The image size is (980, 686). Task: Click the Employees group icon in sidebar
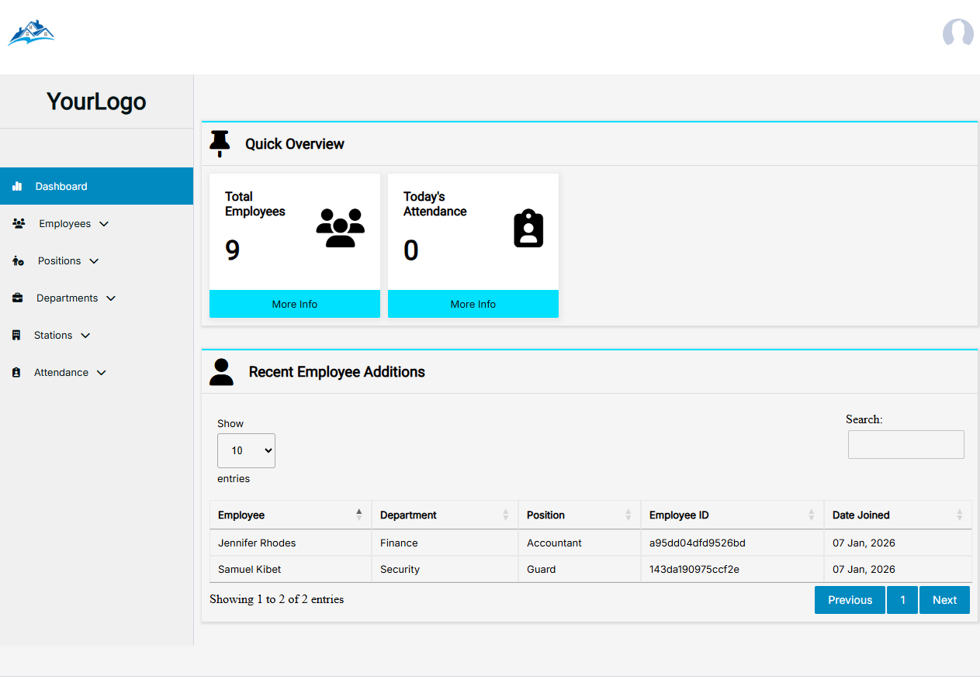coord(19,223)
